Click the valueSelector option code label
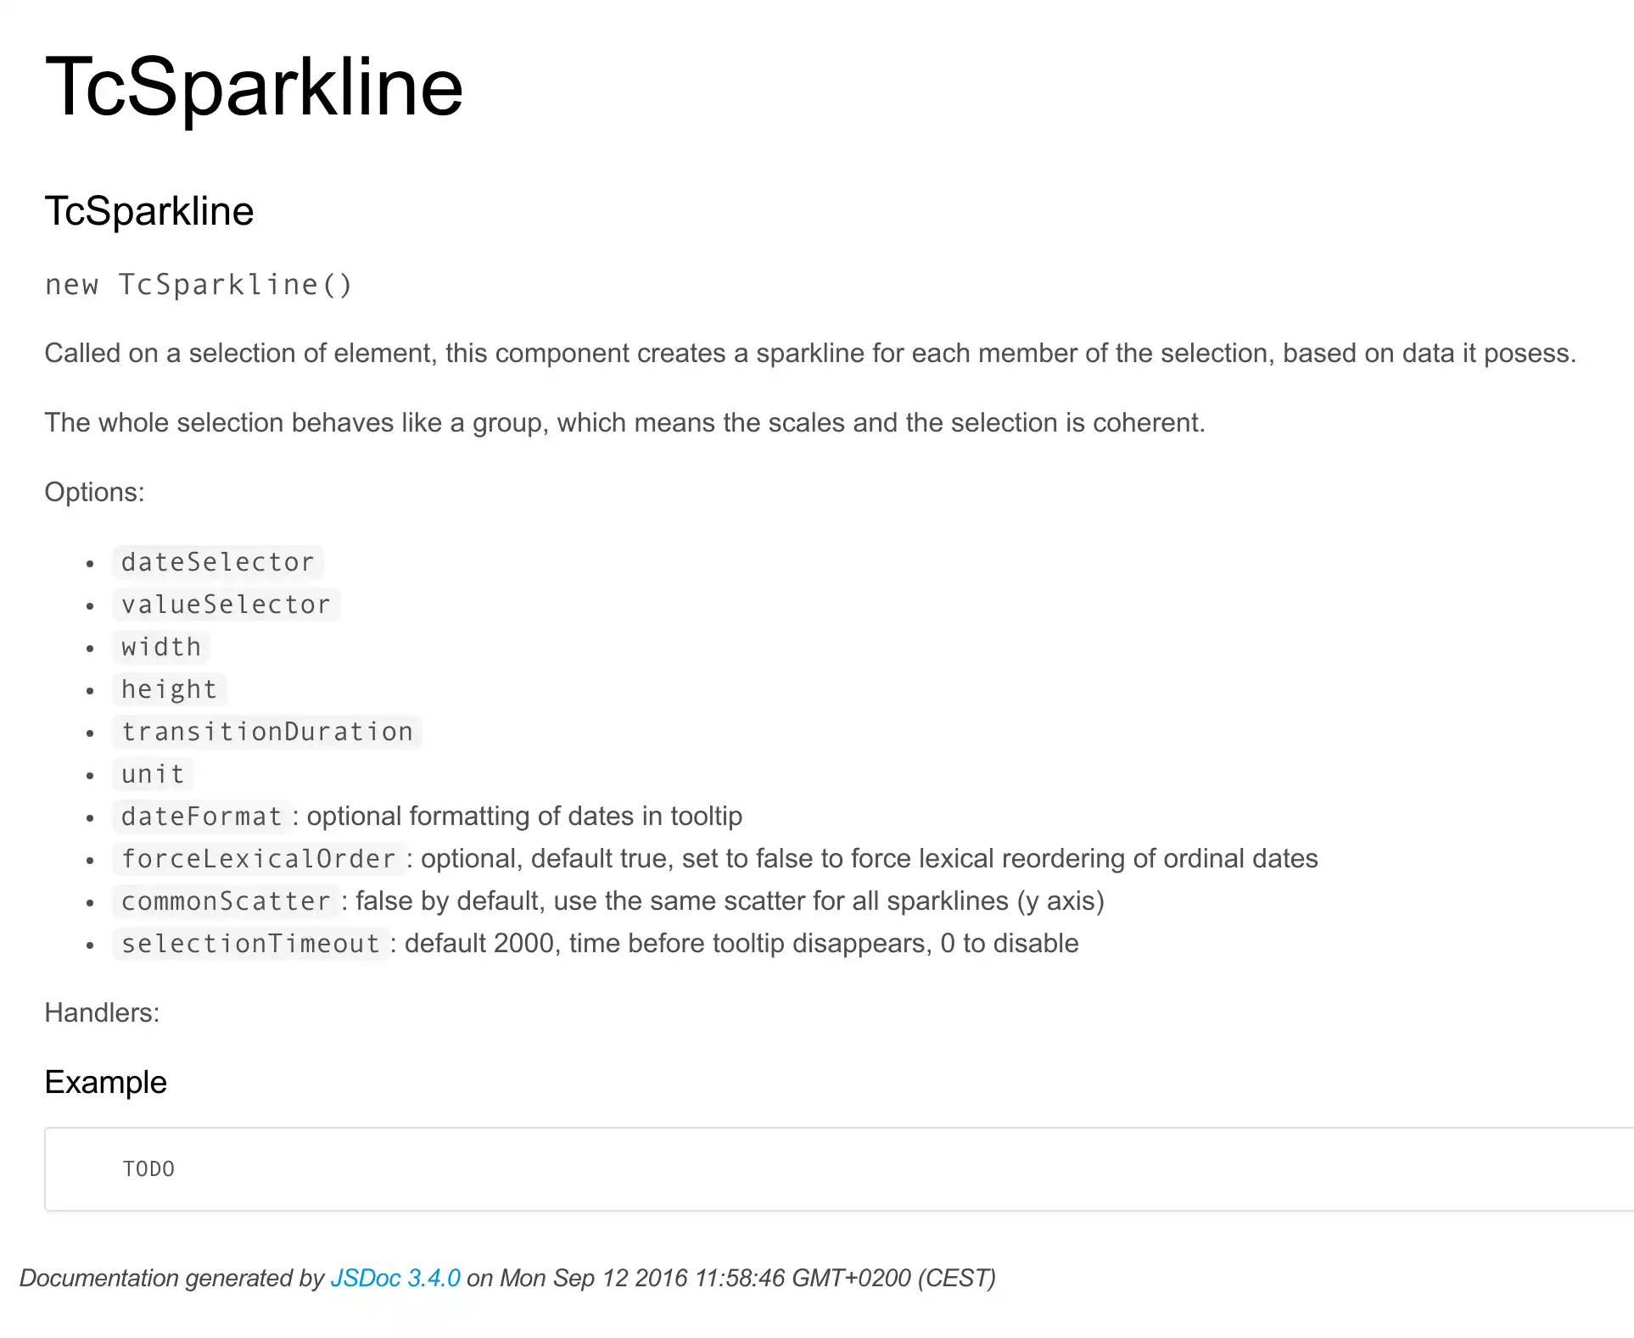 tap(226, 605)
